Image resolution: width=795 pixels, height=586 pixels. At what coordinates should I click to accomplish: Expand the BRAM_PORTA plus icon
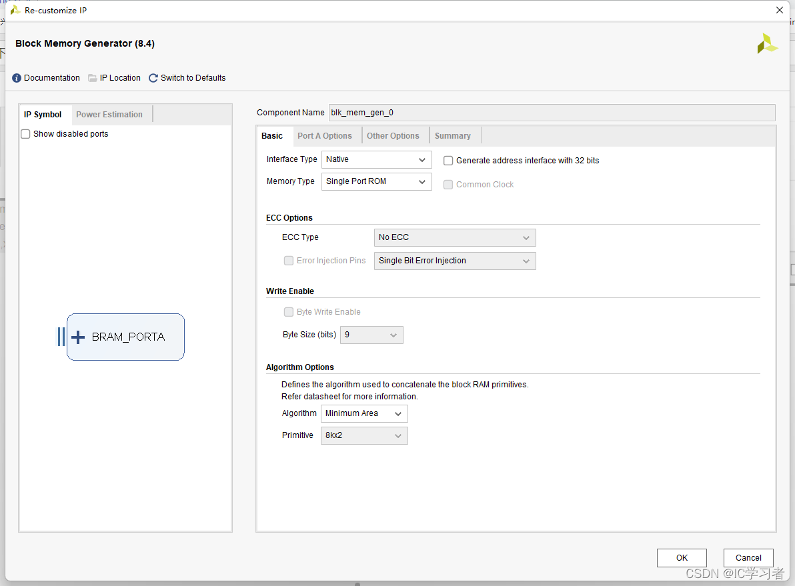pyautogui.click(x=78, y=337)
